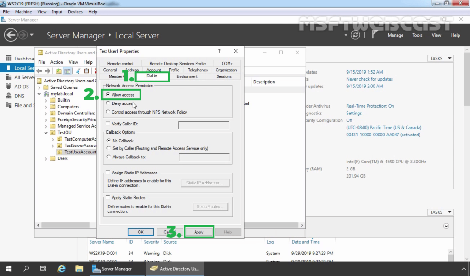This screenshot has height=276, width=470.
Task: Click the forward arrow in AD Users toolbar
Action: (x=47, y=71)
